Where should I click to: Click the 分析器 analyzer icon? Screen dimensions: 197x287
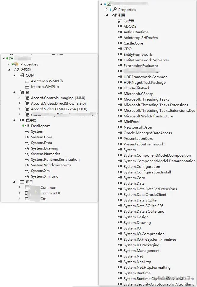click(x=120, y=21)
